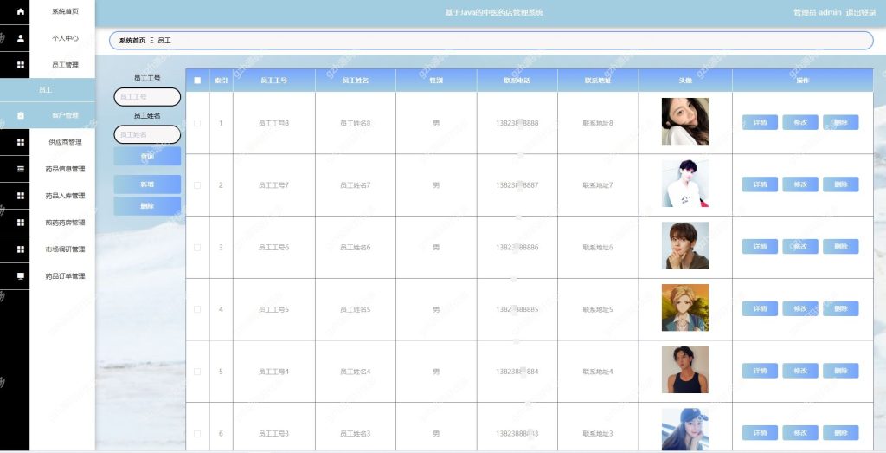
Task: Open the avatar photo of 员工姓名3
Action: point(685,430)
